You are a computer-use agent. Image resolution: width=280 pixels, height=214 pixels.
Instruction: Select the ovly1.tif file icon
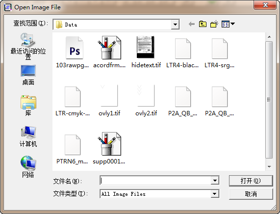point(109,96)
